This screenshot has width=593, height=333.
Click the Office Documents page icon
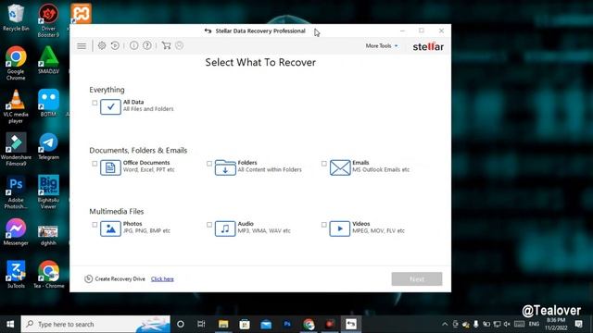coord(110,167)
